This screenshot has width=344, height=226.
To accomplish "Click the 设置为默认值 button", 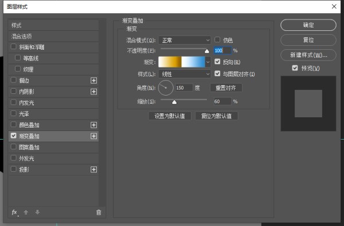I will (170, 116).
